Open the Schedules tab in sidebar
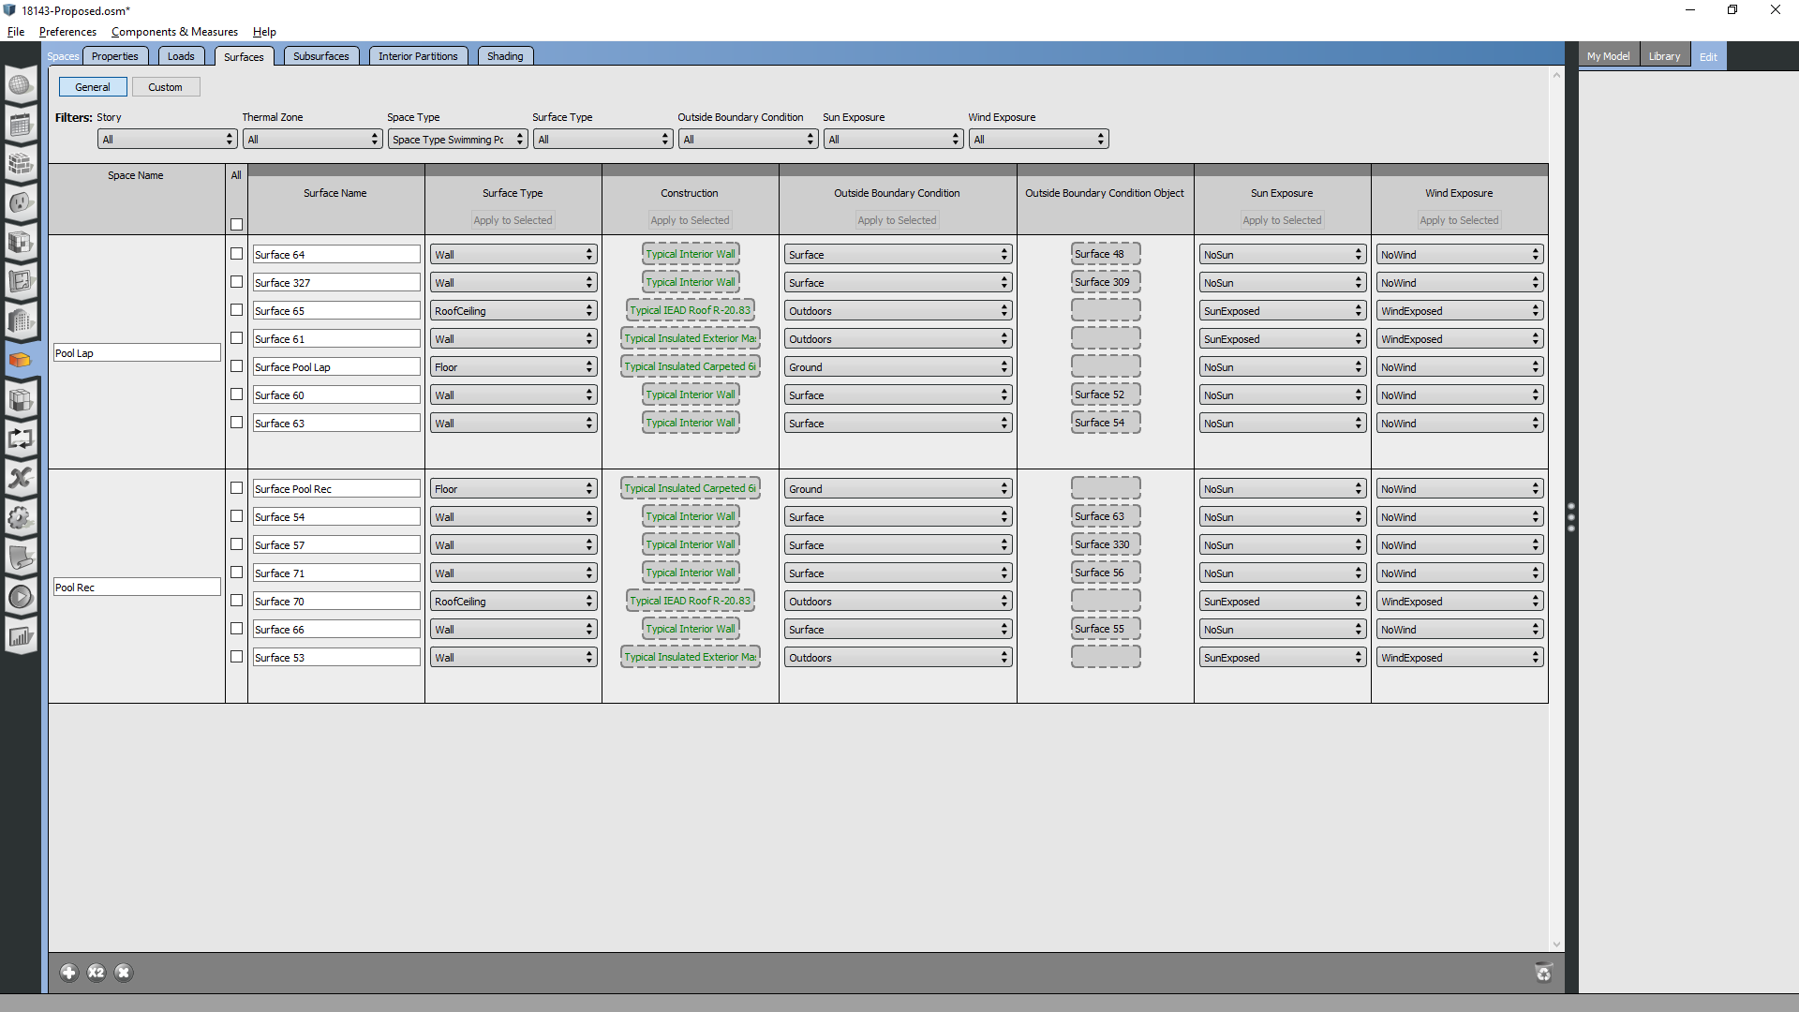The image size is (1799, 1012). pyautogui.click(x=20, y=125)
